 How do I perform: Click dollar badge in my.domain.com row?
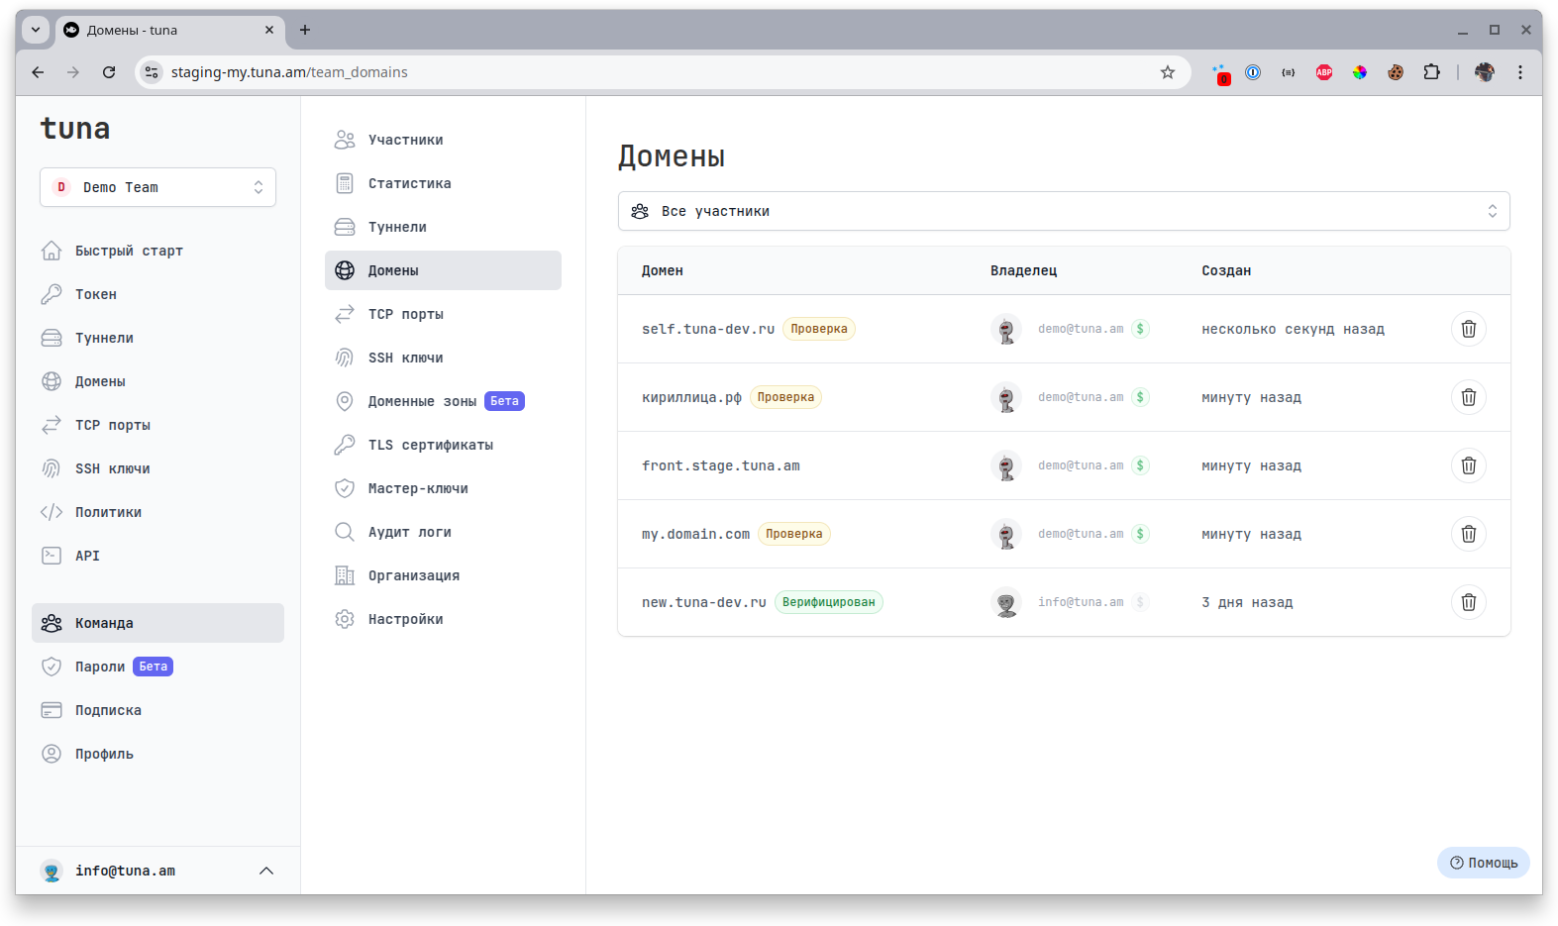(1140, 534)
